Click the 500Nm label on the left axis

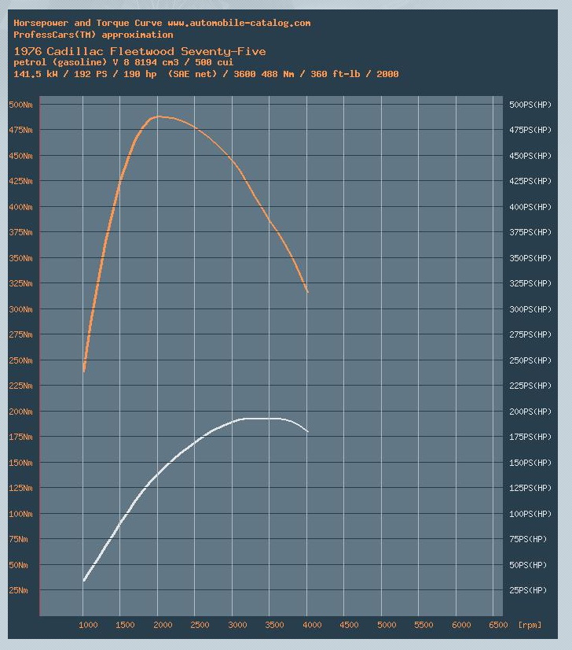(20, 105)
